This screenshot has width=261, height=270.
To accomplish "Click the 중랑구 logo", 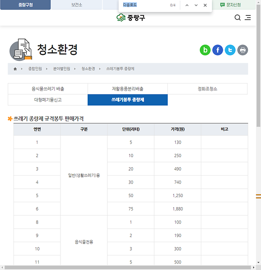I will [131, 18].
